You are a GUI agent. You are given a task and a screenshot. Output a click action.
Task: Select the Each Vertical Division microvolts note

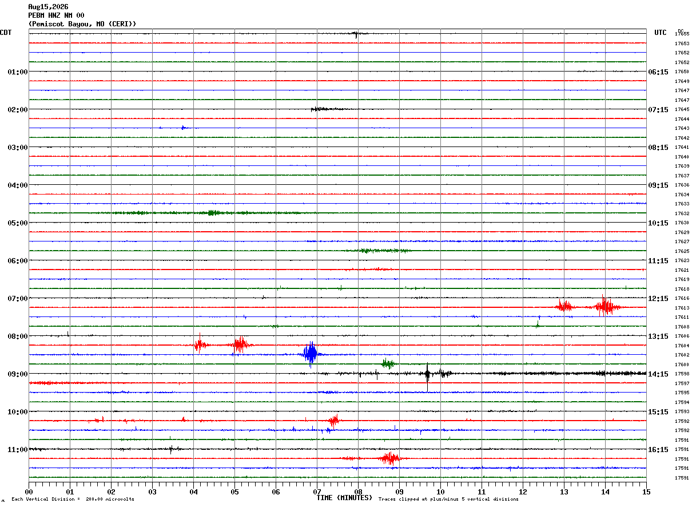73,500
